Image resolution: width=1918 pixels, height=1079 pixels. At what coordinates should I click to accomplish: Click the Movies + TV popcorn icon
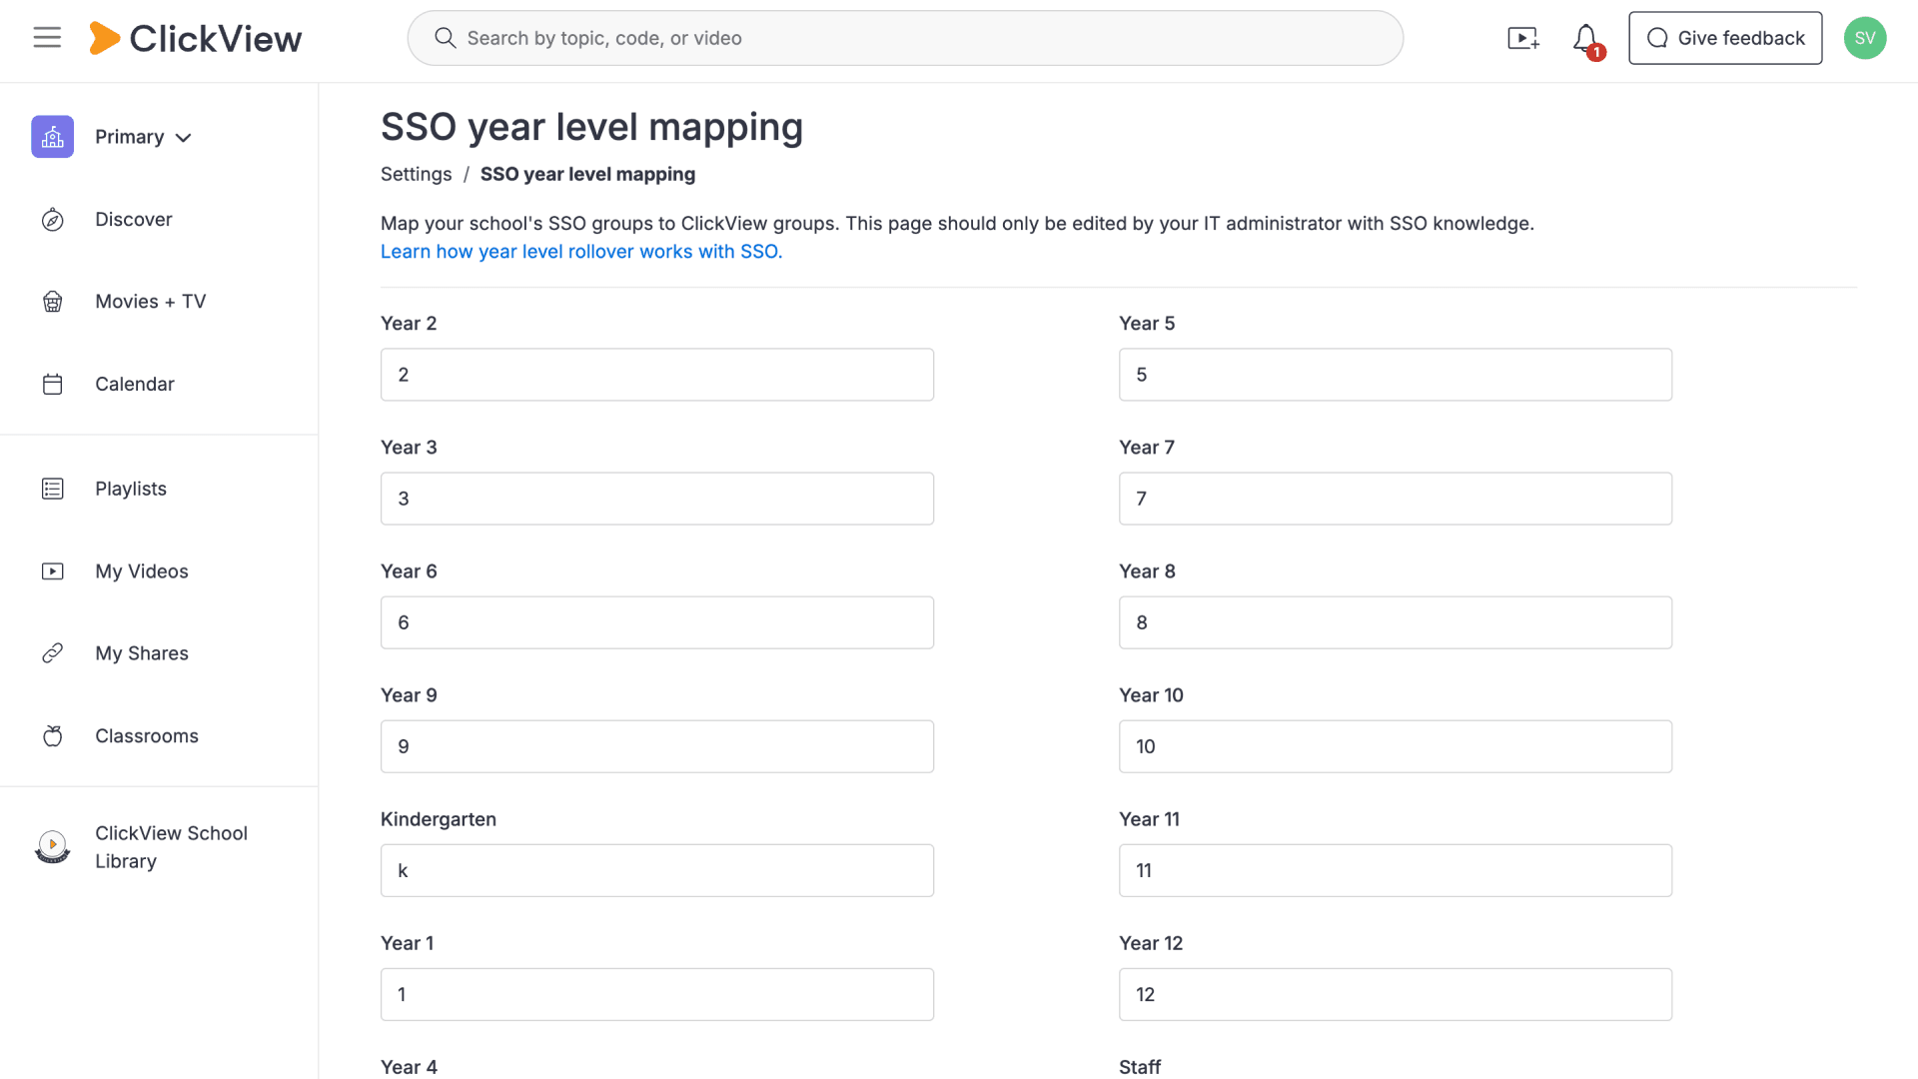53,302
